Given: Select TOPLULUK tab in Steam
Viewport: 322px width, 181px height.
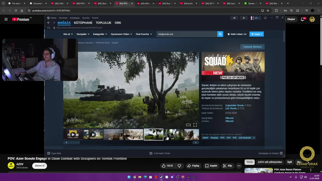Looking at the screenshot, I should point(103,23).
